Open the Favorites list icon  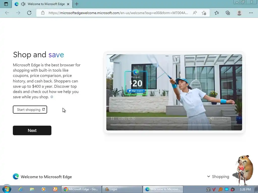217,13
